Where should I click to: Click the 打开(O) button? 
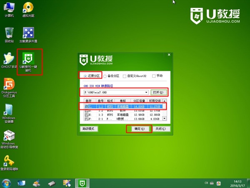click(x=158, y=92)
